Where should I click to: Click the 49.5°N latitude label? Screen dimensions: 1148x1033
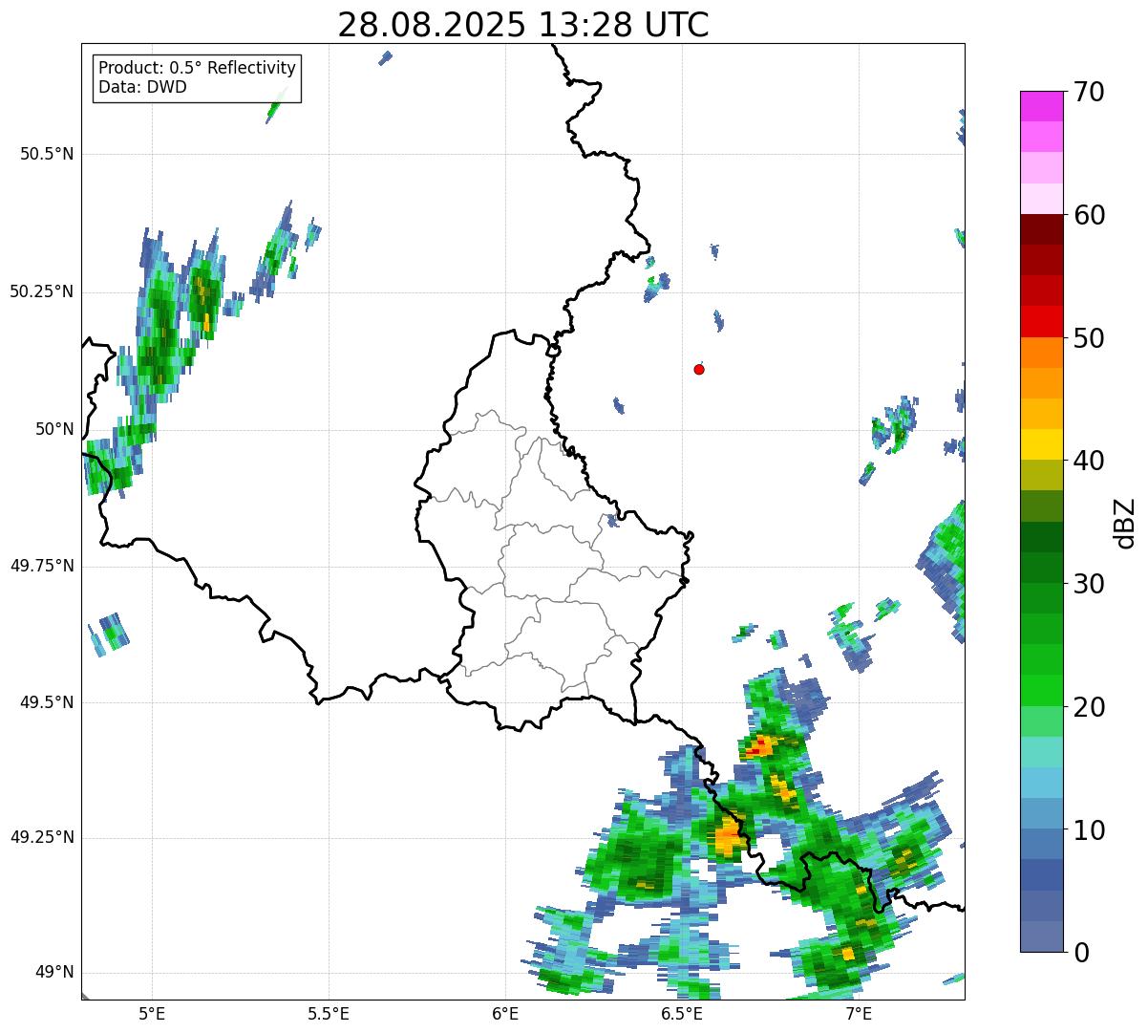pos(47,702)
